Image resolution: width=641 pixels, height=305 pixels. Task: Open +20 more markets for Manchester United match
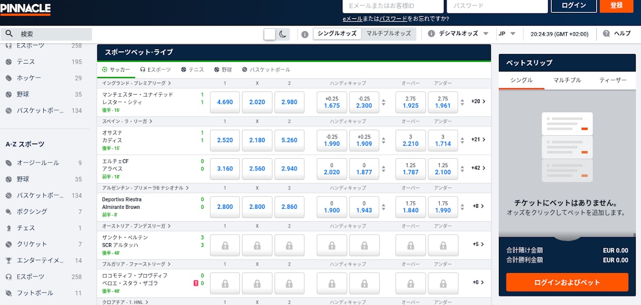478,101
